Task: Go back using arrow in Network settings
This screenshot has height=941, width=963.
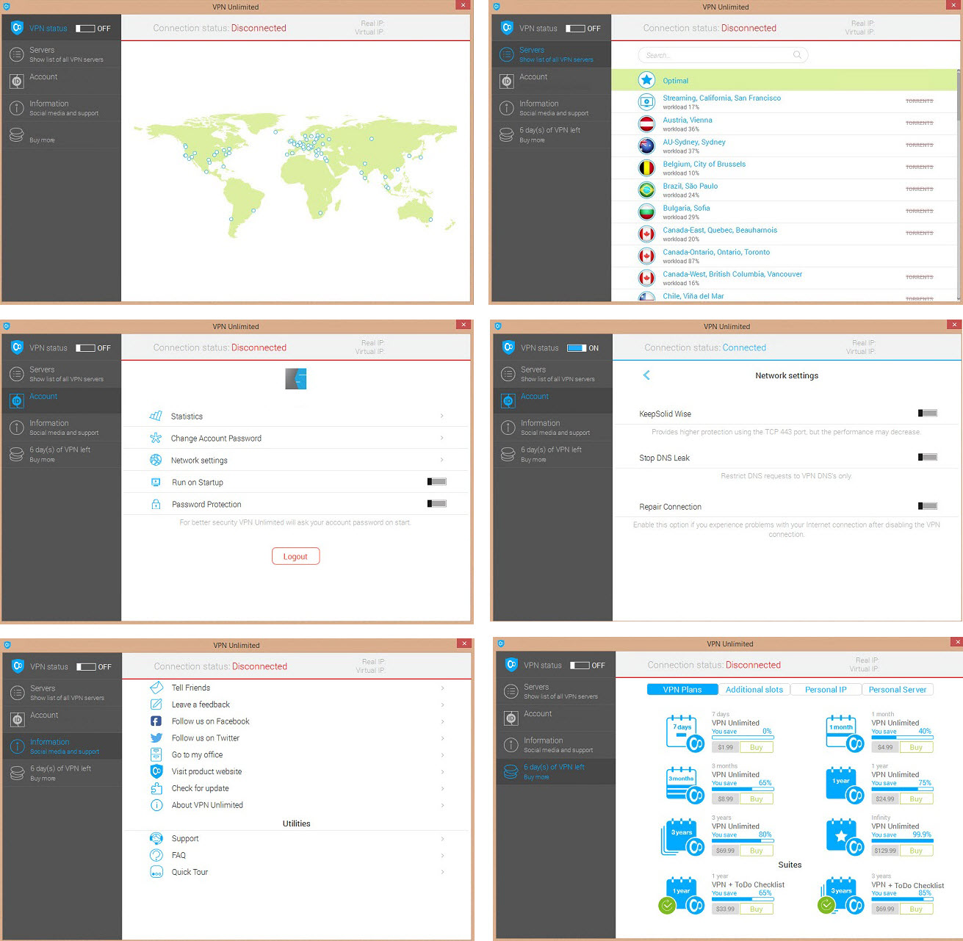Action: pyautogui.click(x=646, y=375)
